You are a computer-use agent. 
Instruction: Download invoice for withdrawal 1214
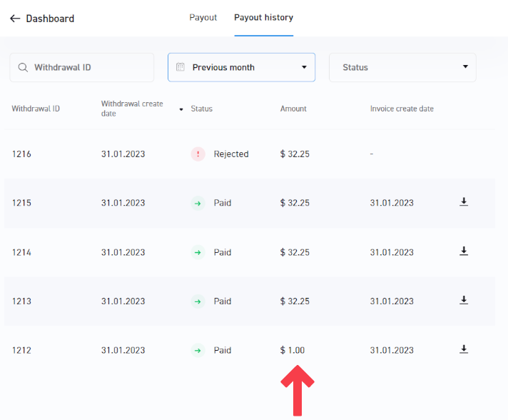pos(464,251)
